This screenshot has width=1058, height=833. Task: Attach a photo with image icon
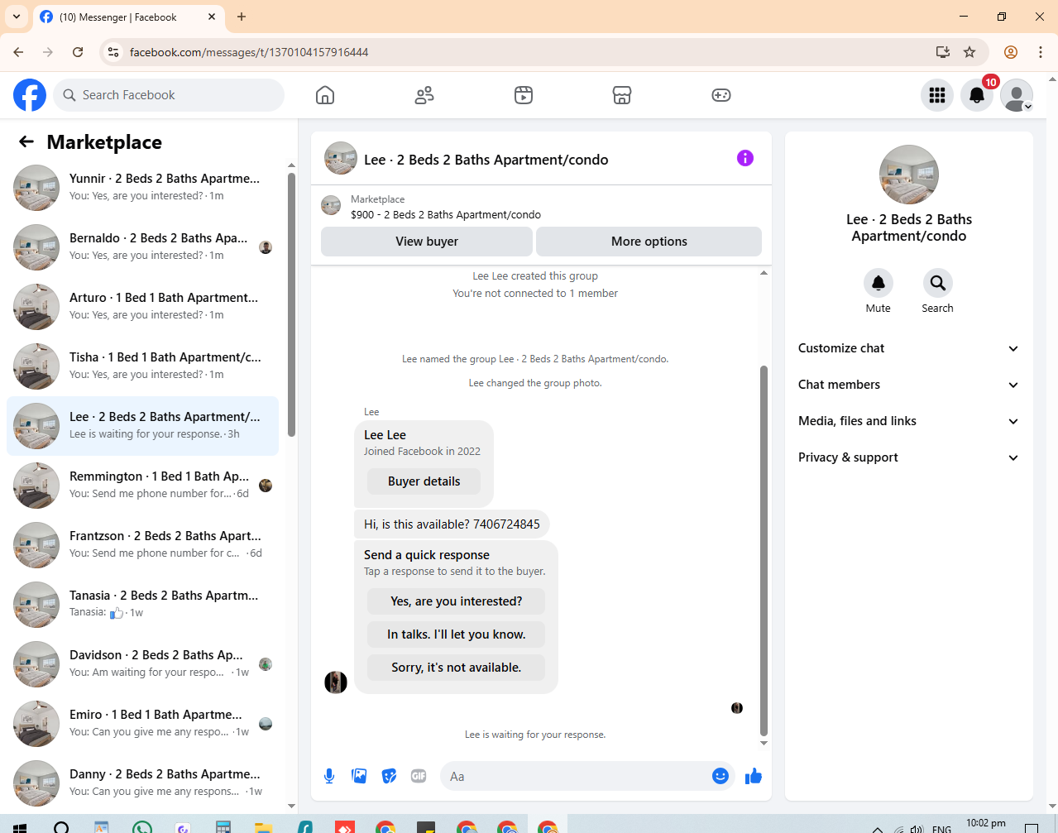pyautogui.click(x=359, y=776)
